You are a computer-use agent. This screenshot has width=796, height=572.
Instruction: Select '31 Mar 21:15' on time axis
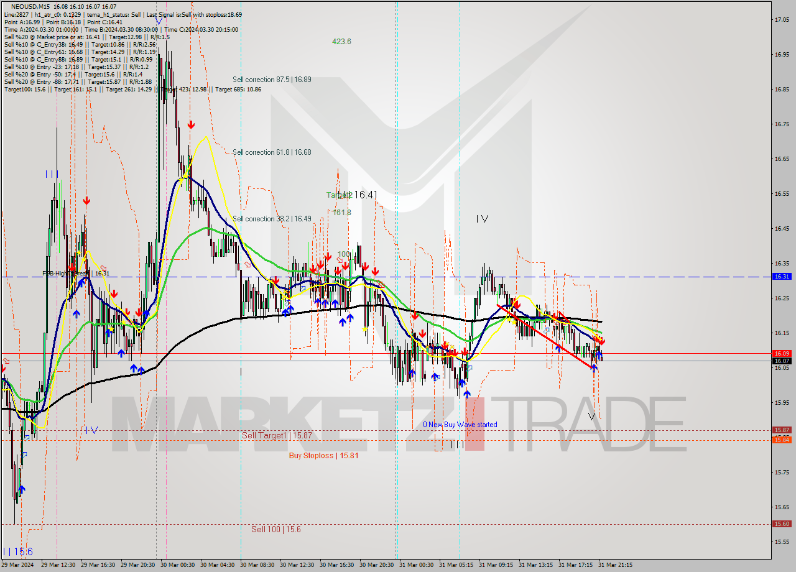pos(615,565)
